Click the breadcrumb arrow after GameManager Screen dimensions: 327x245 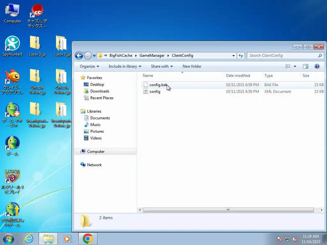point(168,56)
